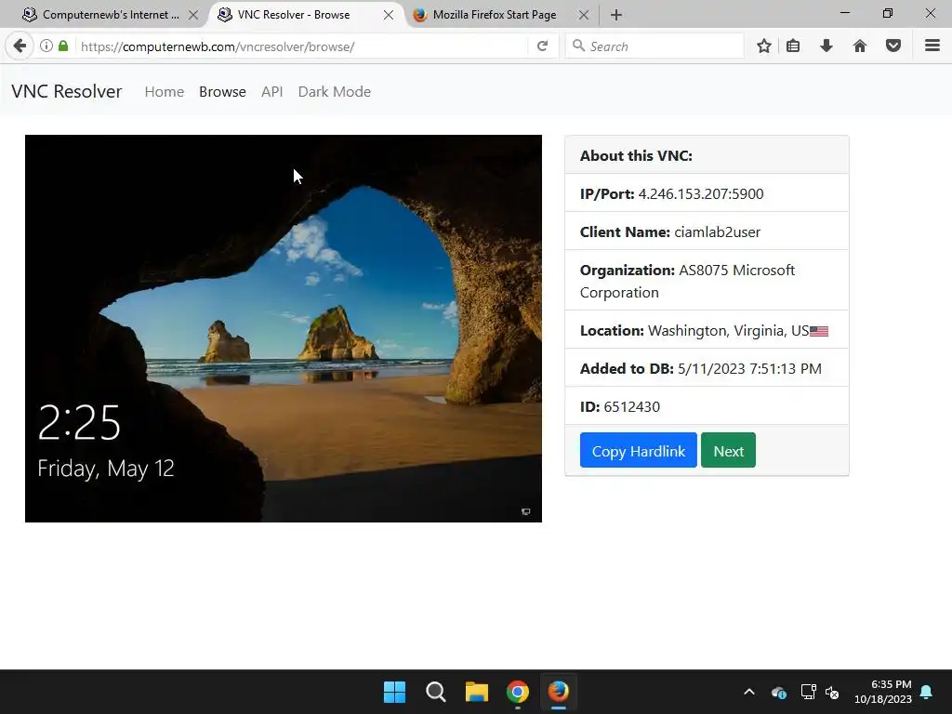Open the Browse nav link
Viewport: 952px width, 714px height.
point(222,92)
